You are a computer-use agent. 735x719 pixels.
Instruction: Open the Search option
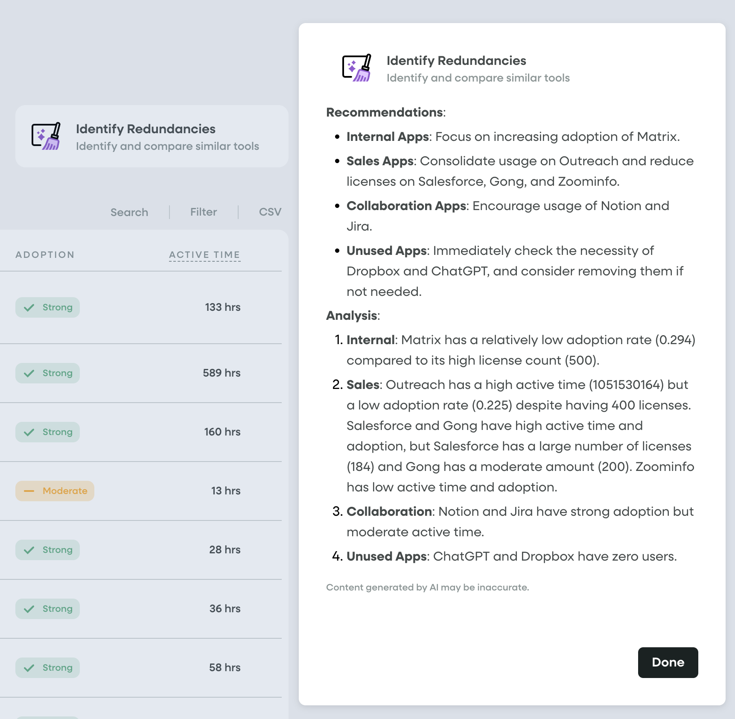coord(129,212)
